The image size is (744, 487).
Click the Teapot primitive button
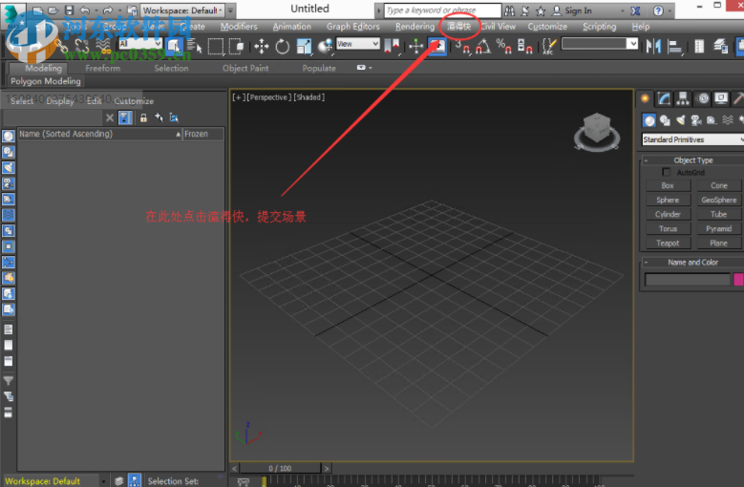[668, 243]
